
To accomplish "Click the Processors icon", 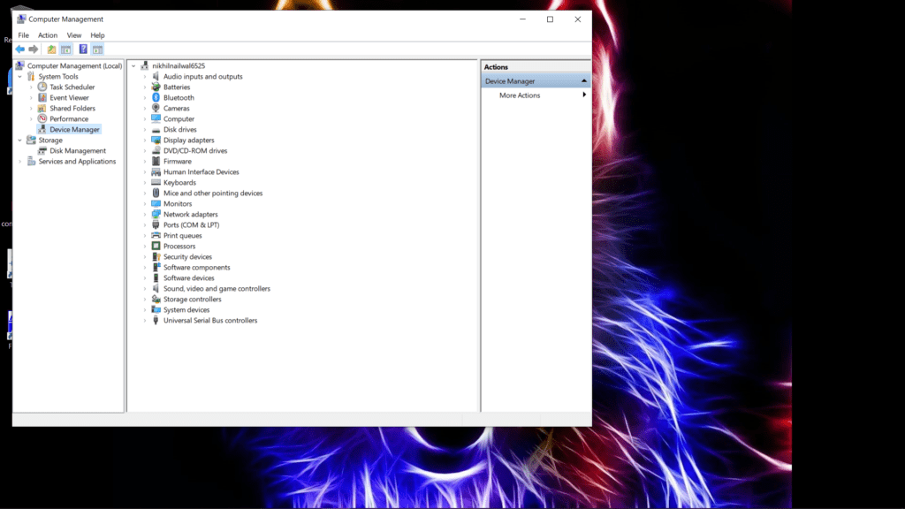I will pyautogui.click(x=156, y=246).
